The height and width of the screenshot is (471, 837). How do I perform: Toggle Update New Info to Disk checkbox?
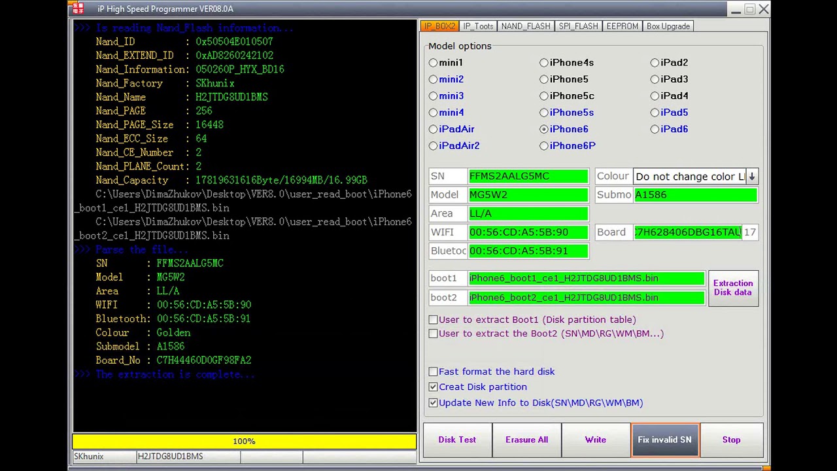pos(433,403)
